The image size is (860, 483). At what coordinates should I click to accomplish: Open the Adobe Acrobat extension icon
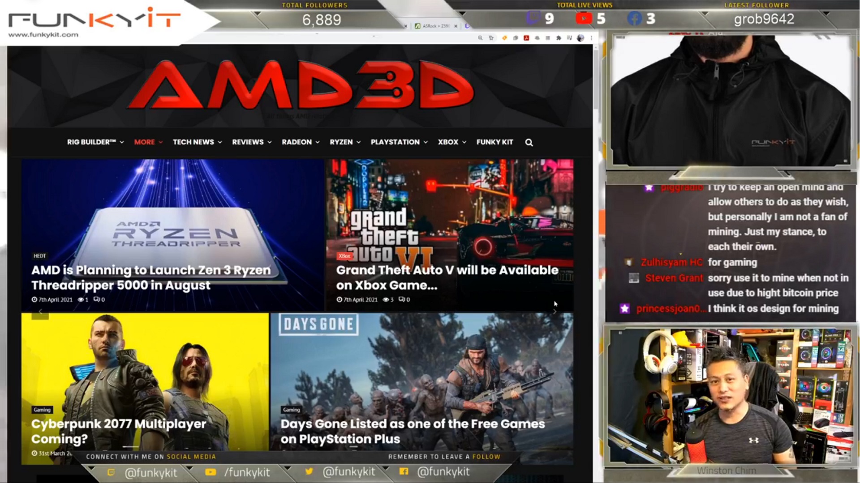click(x=526, y=38)
